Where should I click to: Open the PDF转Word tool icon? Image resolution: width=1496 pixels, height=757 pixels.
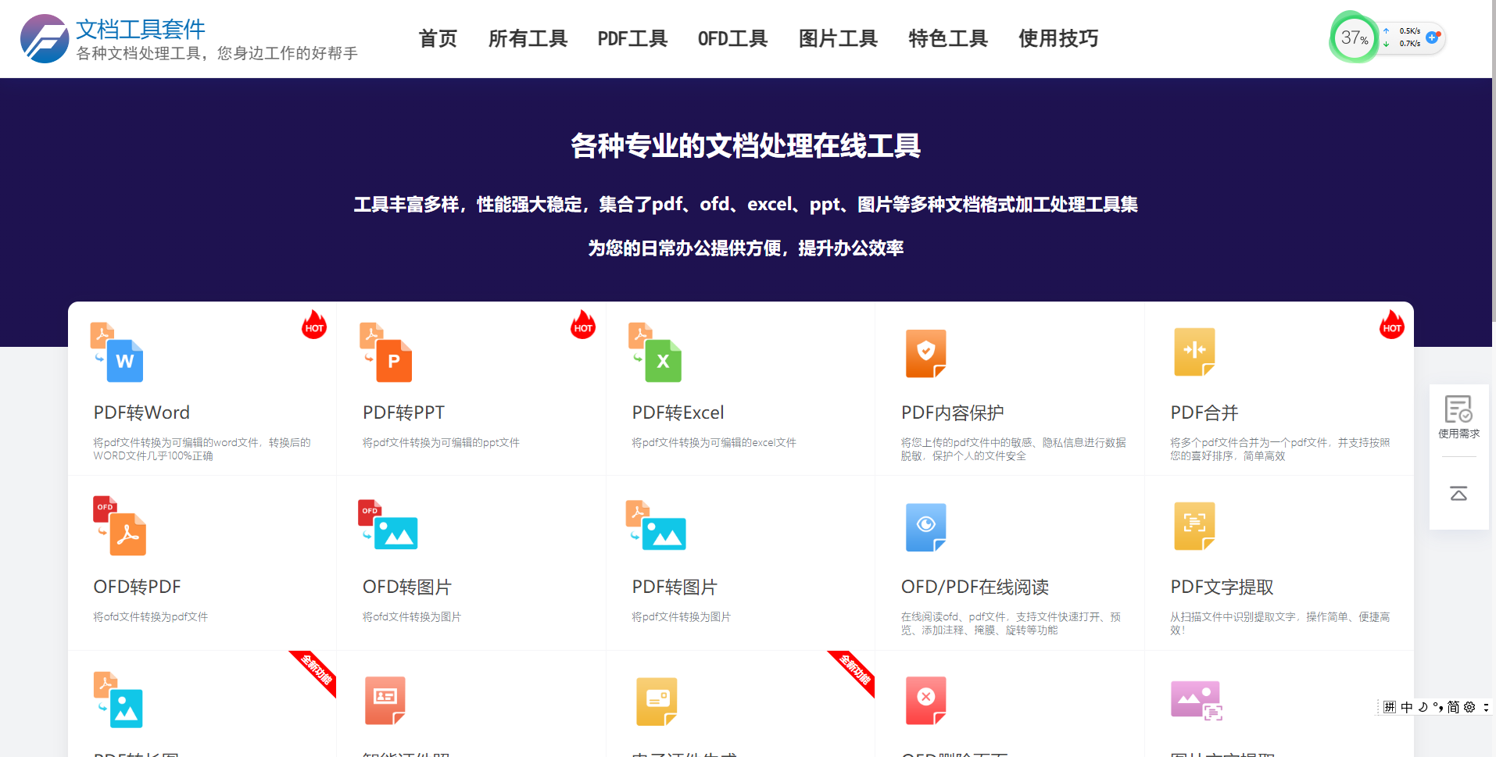[x=116, y=352]
